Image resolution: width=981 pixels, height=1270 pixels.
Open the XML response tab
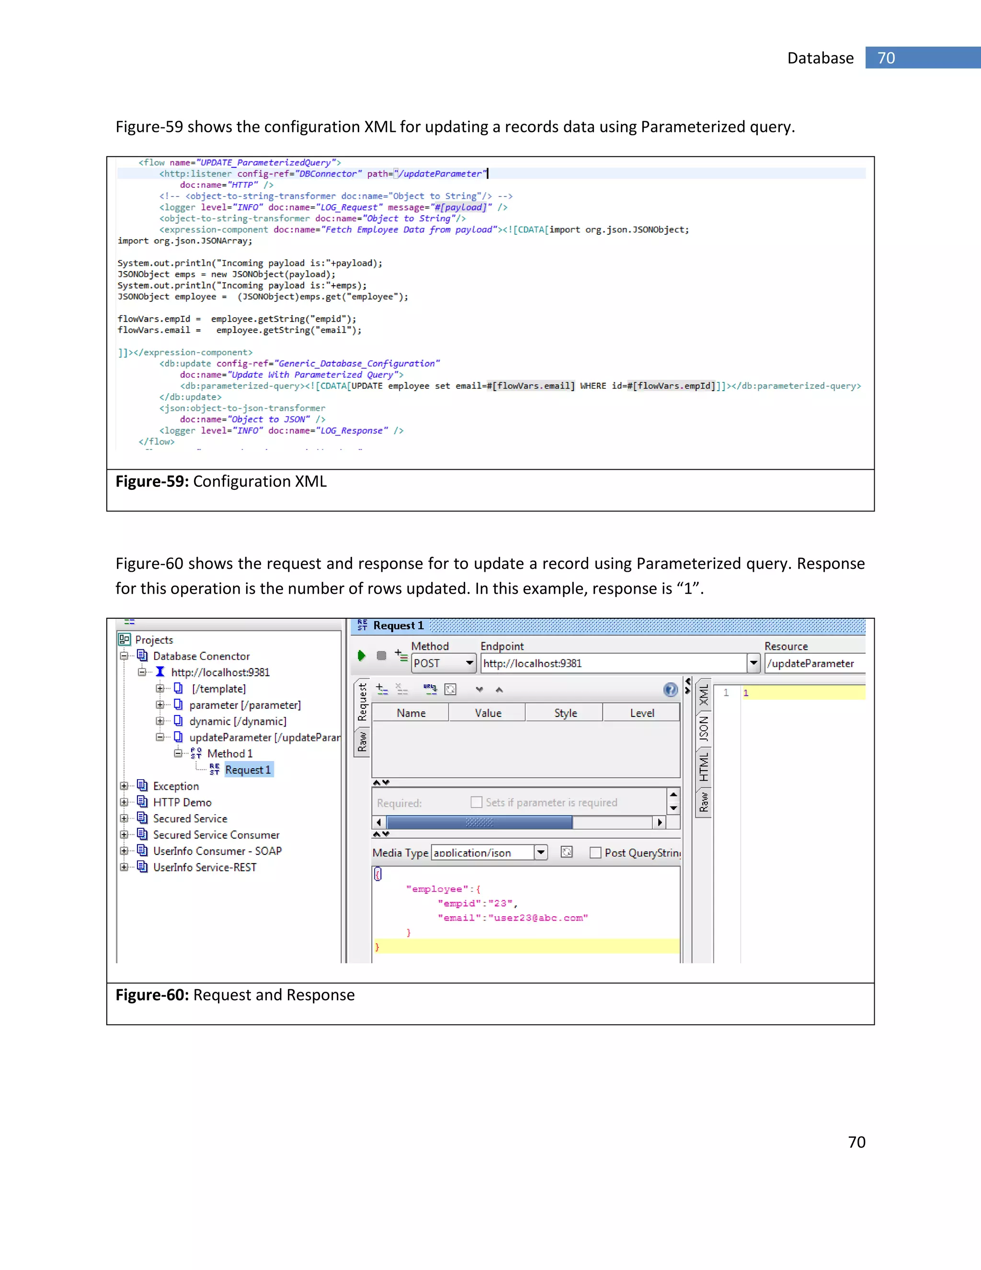point(704,695)
